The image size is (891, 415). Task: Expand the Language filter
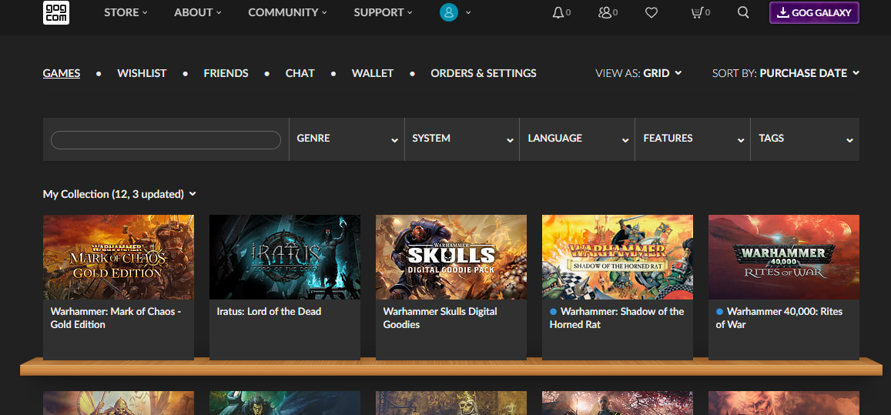(x=578, y=139)
